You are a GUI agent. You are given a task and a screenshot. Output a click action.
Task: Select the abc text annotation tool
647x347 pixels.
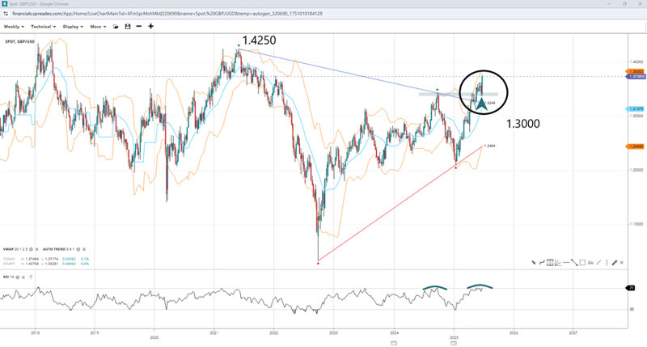(x=590, y=263)
